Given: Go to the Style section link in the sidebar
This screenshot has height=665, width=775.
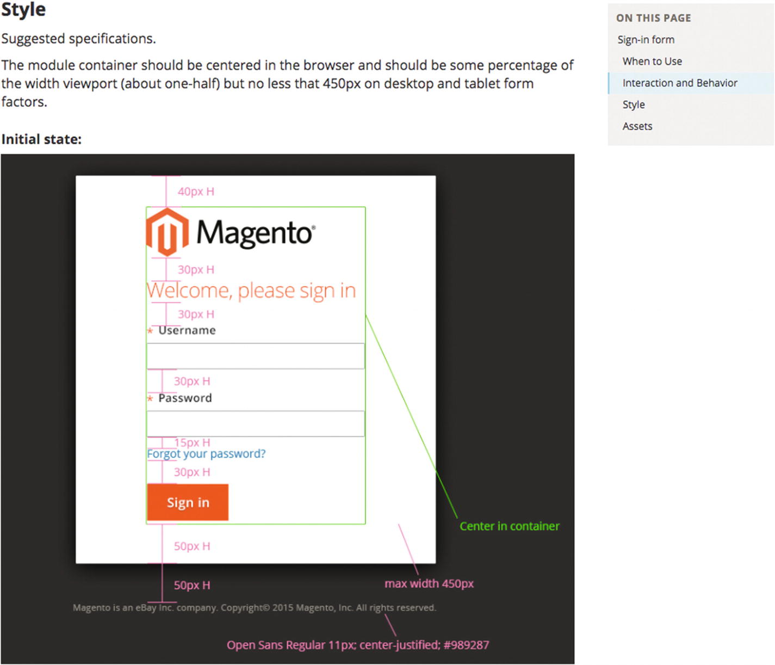Looking at the screenshot, I should tap(634, 104).
